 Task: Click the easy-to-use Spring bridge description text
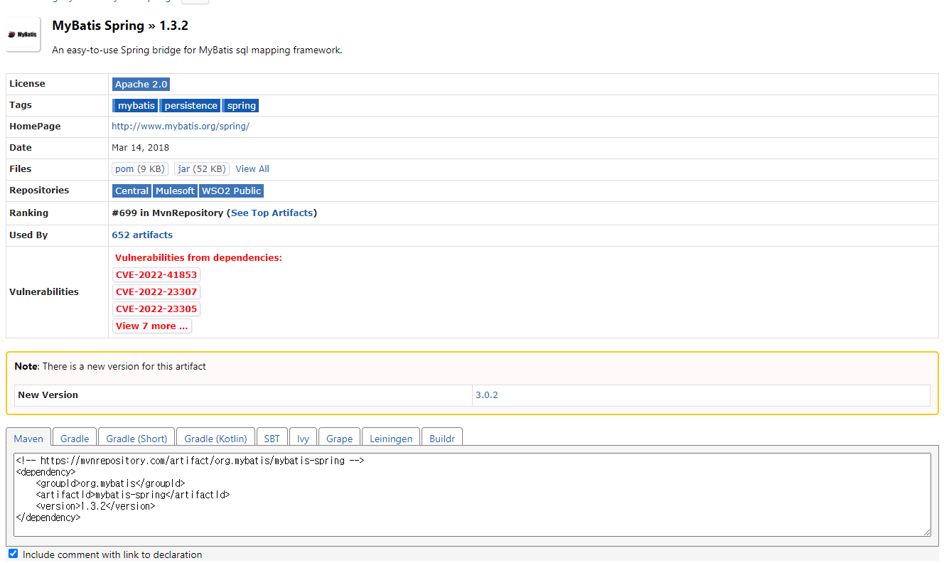click(197, 50)
